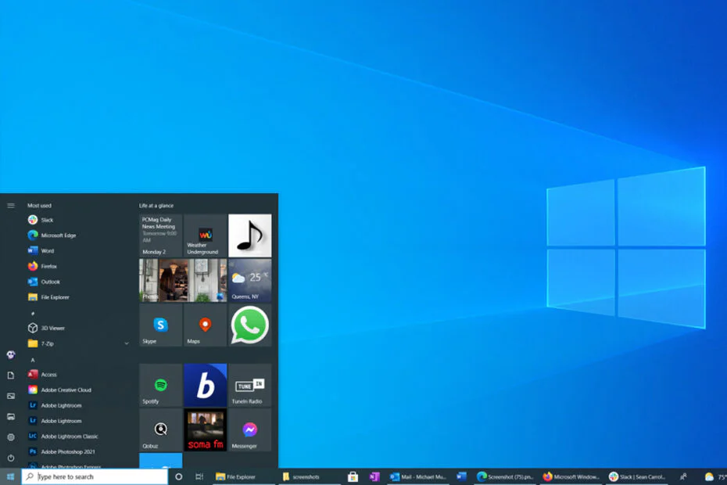Launch the TuneIn Radio tile
This screenshot has width=727, height=485.
(x=250, y=385)
